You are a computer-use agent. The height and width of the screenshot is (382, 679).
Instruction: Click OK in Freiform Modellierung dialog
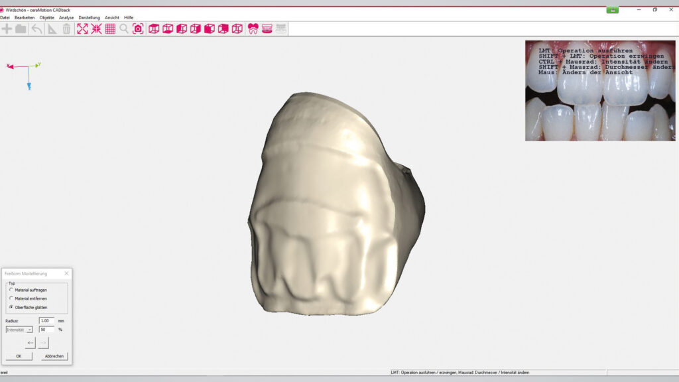pyautogui.click(x=19, y=356)
